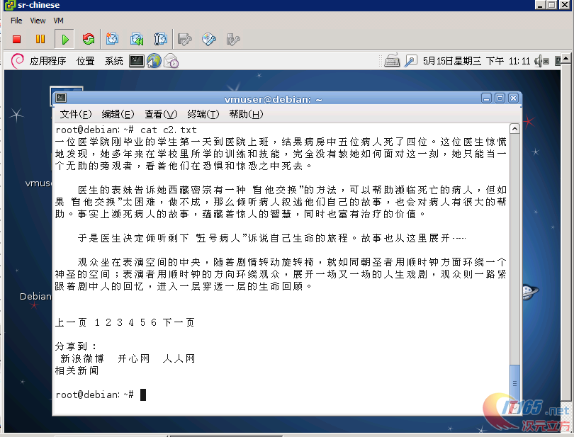Click terminal window menu icon in titlebar
Screen dimensions: 574x437
coord(61,98)
